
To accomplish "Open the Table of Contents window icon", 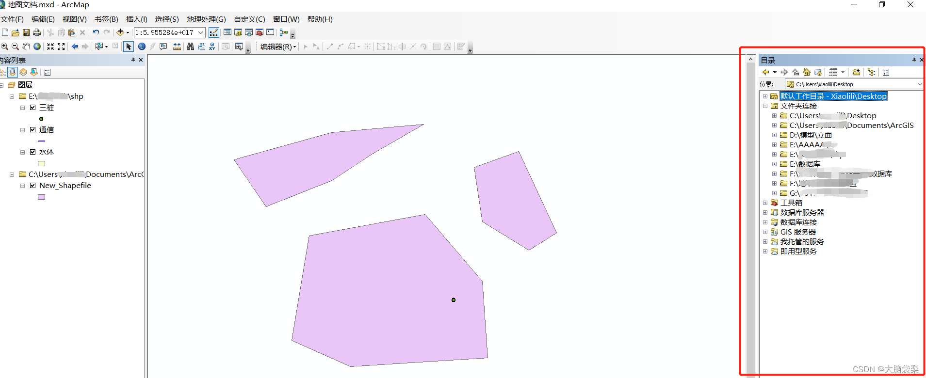I will pos(227,32).
